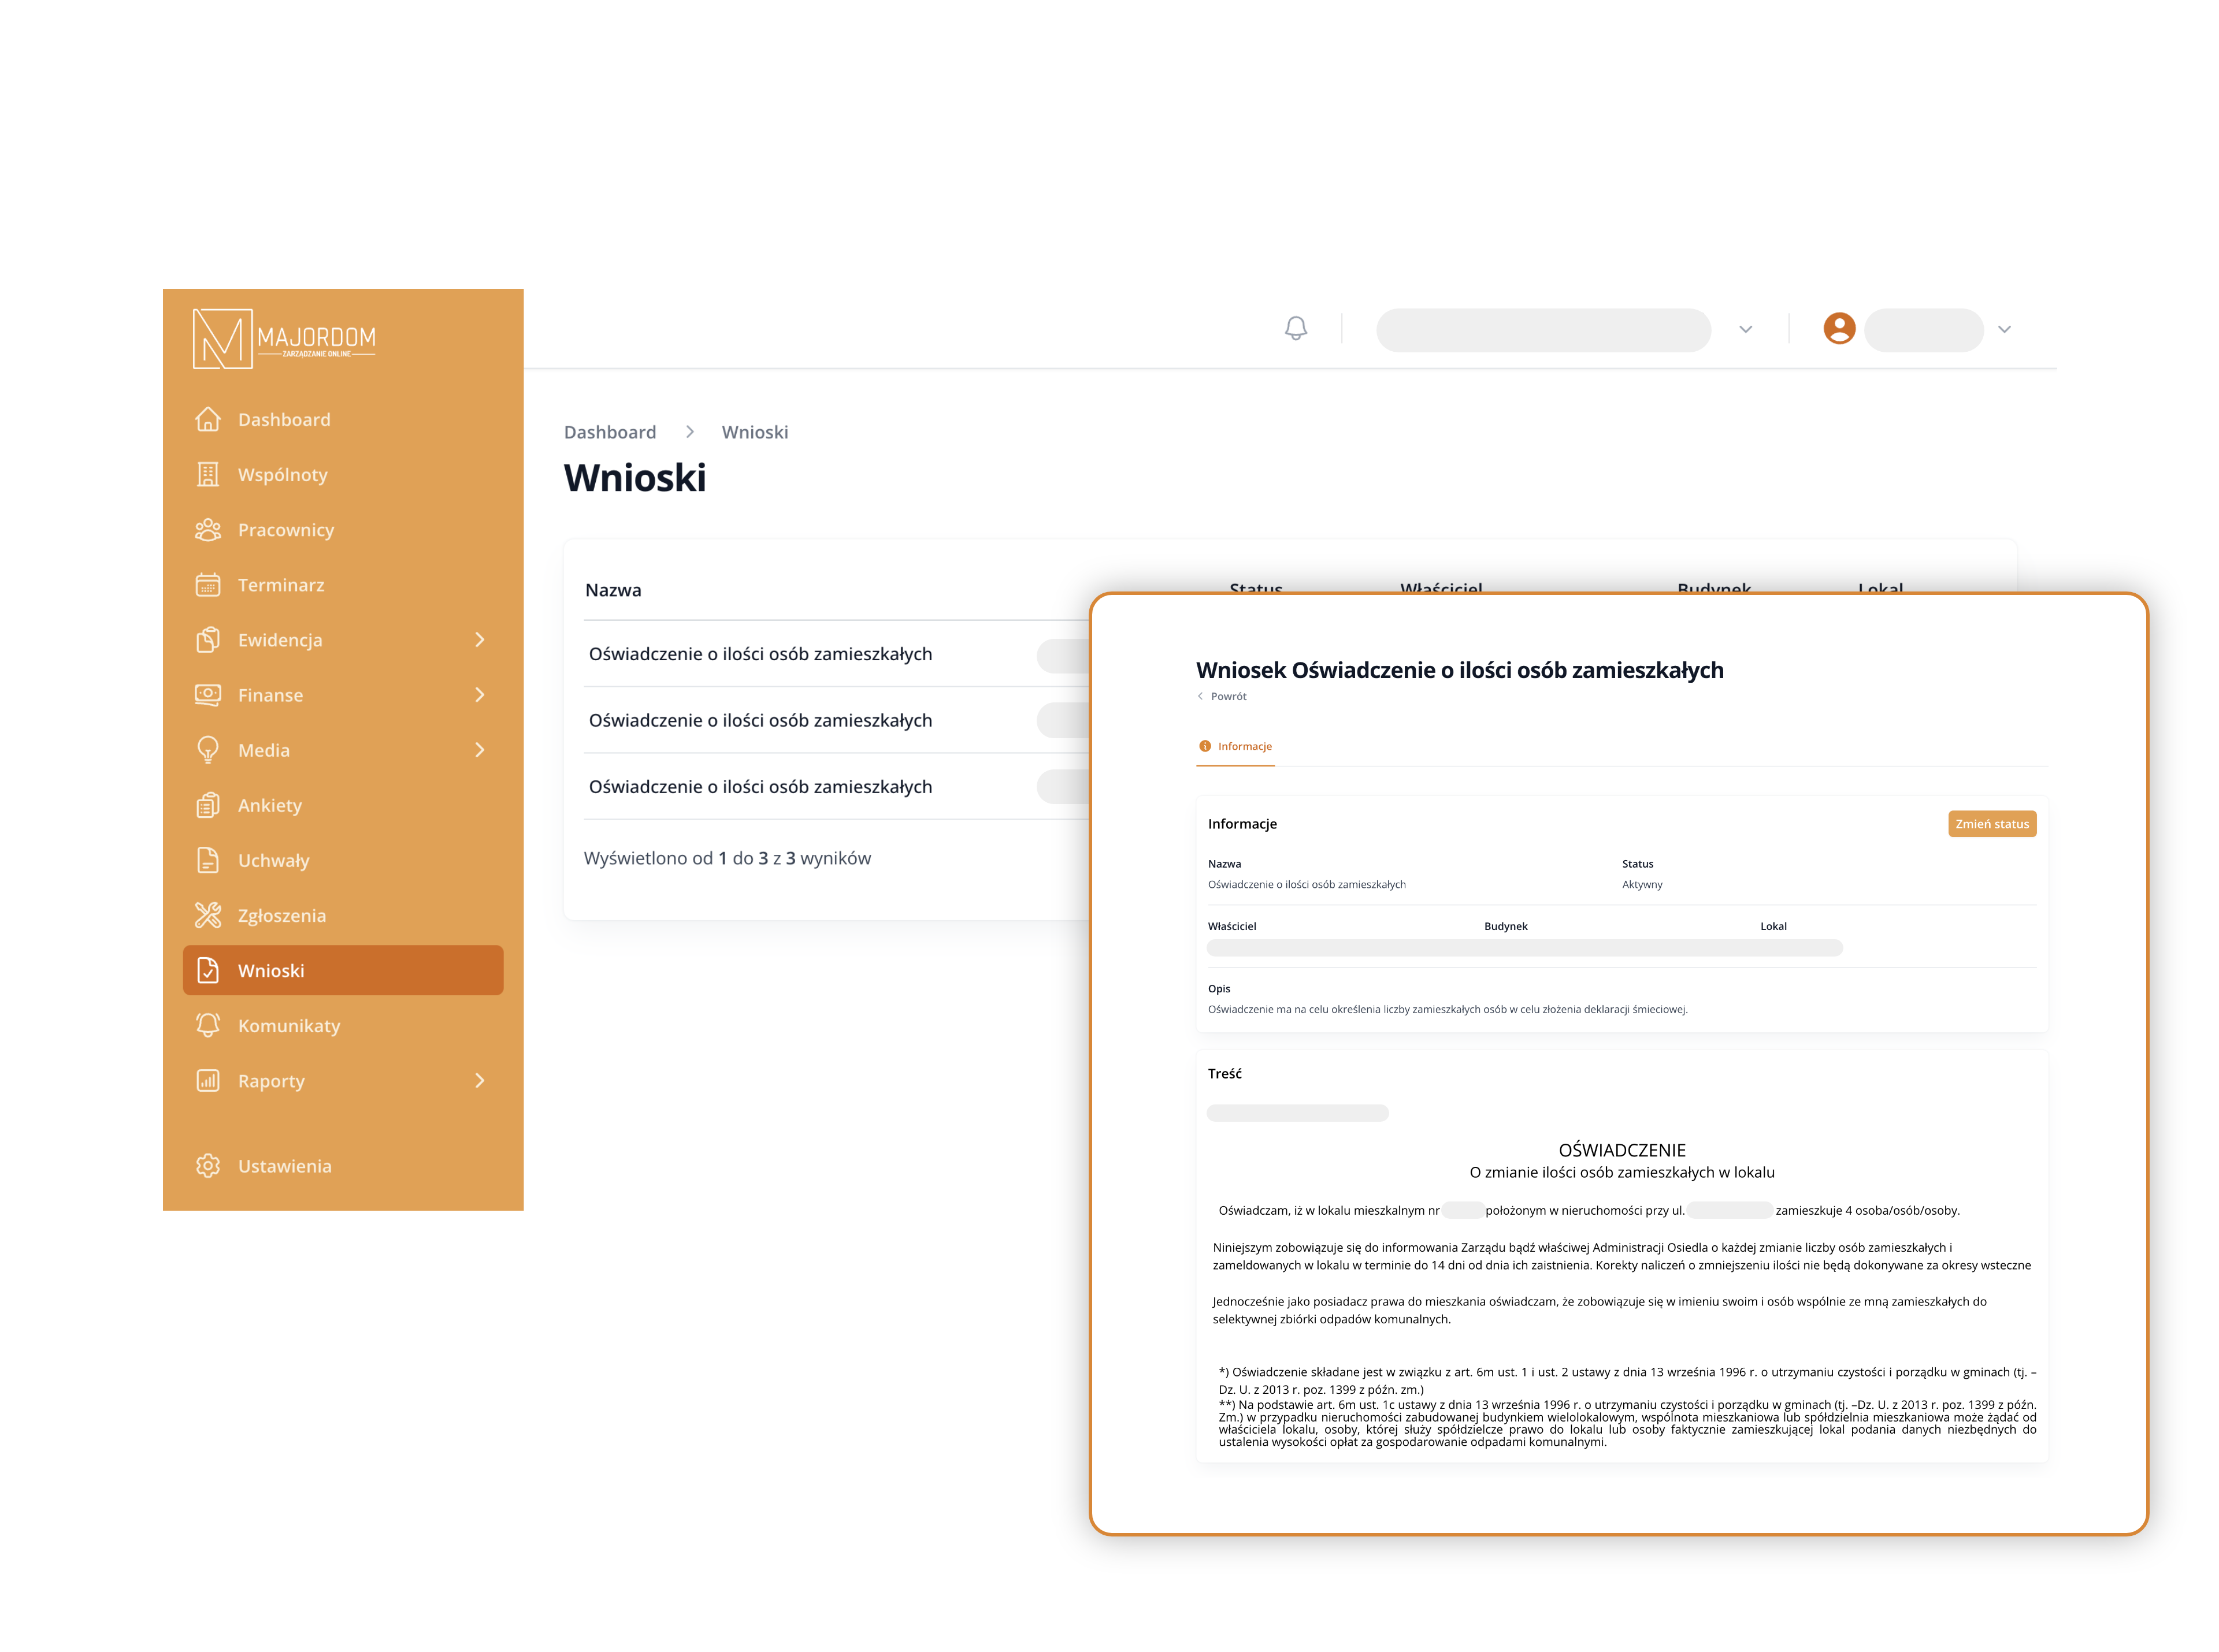This screenshot has width=2219, height=1652.
Task: Click the Raporty chart icon
Action: point(208,1080)
